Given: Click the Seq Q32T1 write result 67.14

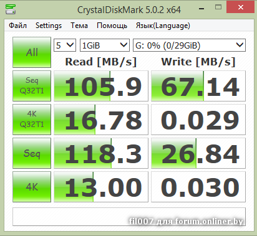Looking at the screenshot, I should tap(198, 86).
